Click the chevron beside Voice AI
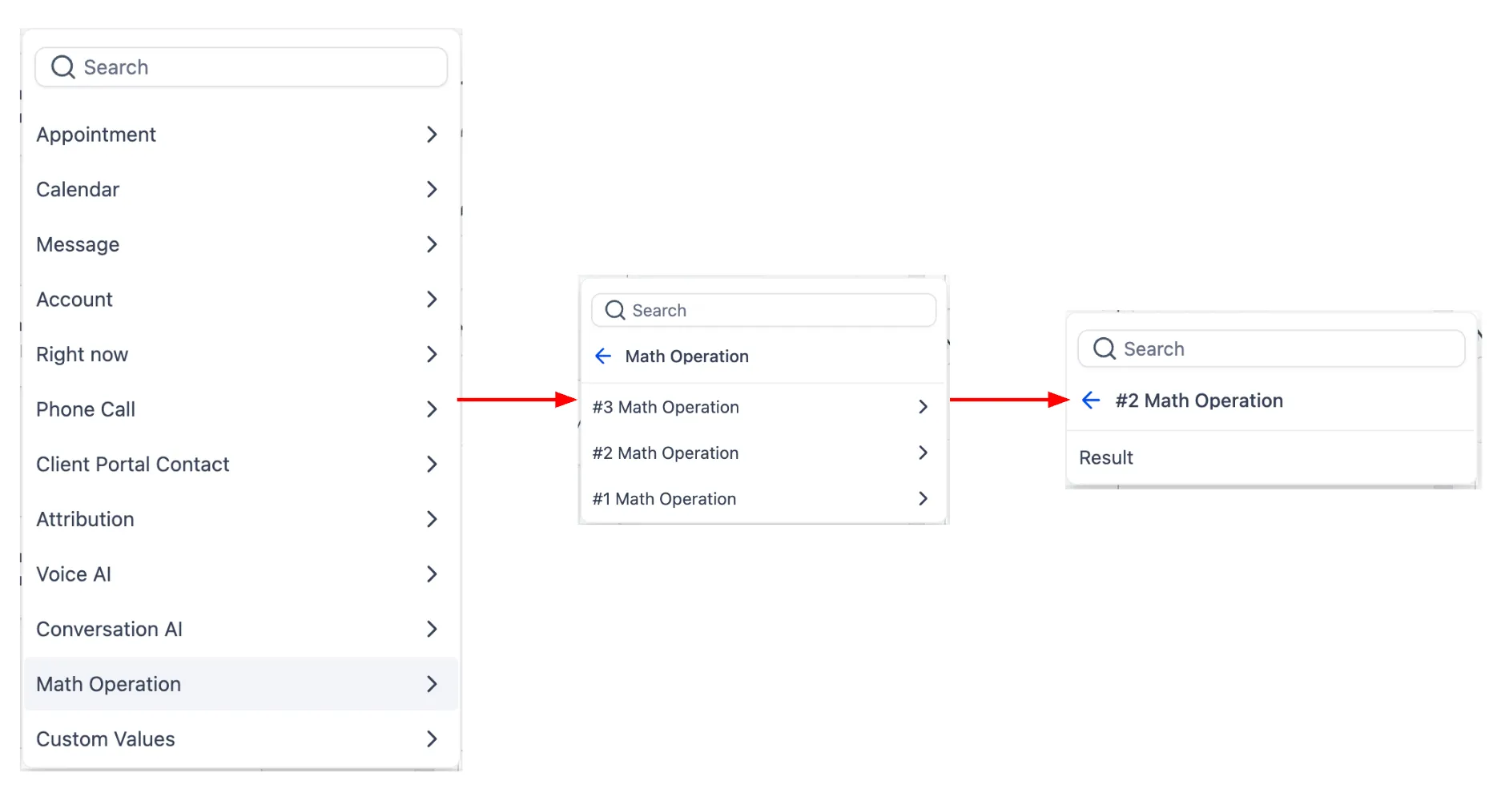The height and width of the screenshot is (801, 1509). point(433,574)
